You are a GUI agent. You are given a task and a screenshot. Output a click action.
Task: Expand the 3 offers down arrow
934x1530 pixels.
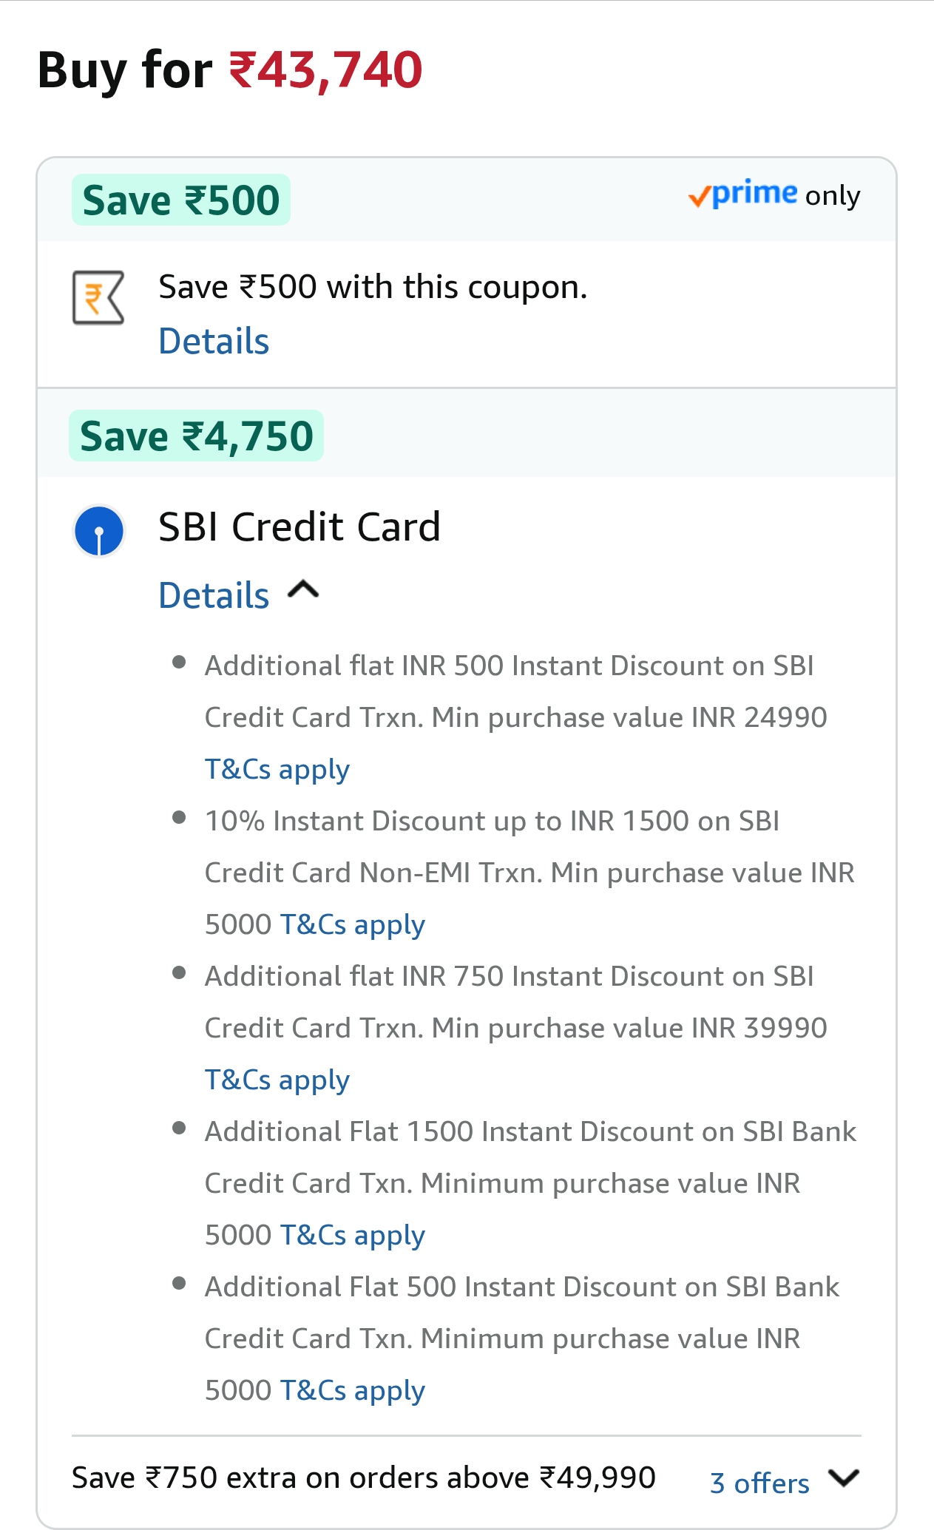point(844,1478)
